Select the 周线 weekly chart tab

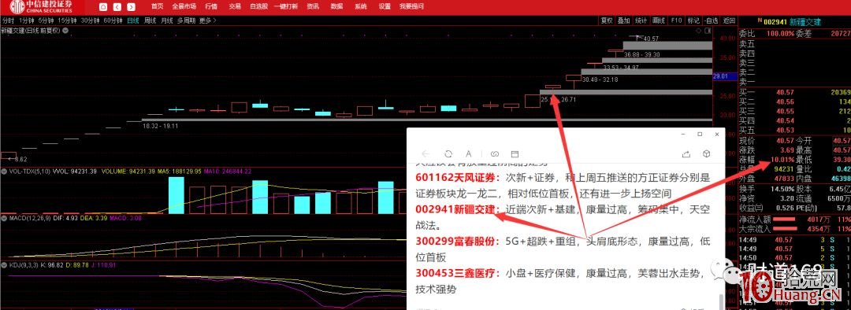pyautogui.click(x=150, y=20)
